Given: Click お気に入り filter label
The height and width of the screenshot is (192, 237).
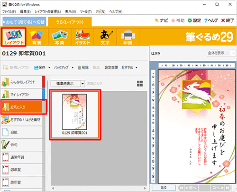Looking at the screenshot, I should [x=94, y=84].
